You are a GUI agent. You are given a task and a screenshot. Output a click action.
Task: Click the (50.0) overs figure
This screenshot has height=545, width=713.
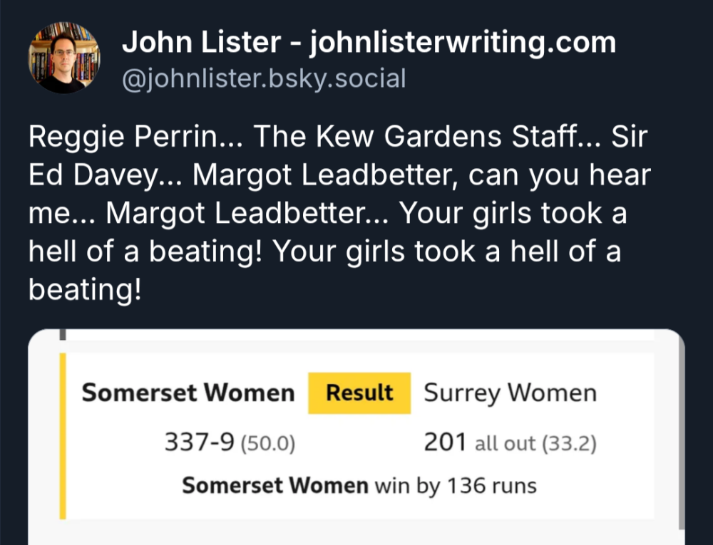pos(268,443)
